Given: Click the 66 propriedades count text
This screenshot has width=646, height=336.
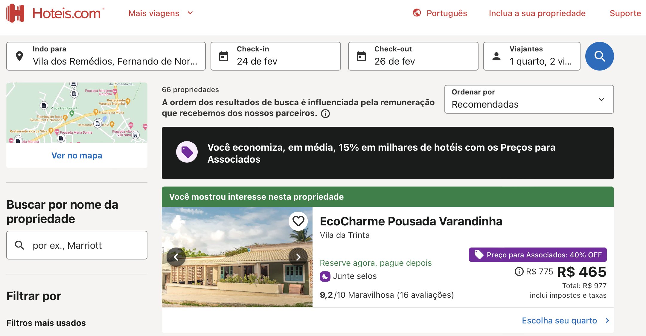Looking at the screenshot, I should pyautogui.click(x=190, y=90).
